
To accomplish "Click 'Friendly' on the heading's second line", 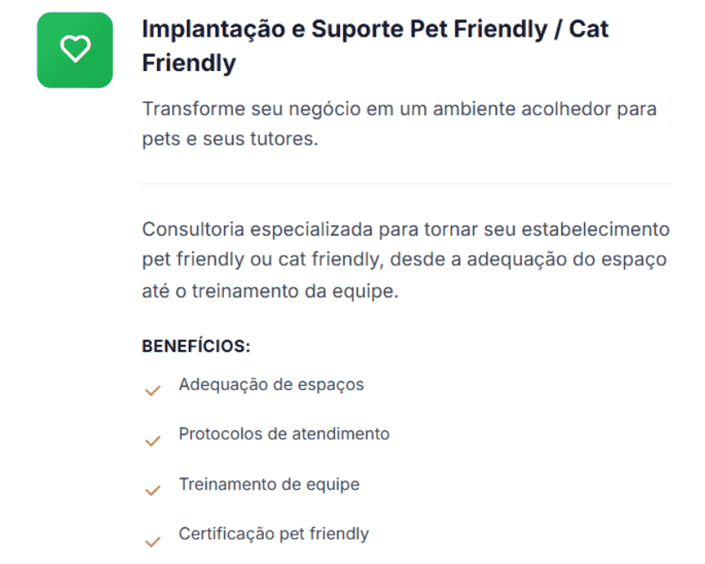I will [x=189, y=64].
